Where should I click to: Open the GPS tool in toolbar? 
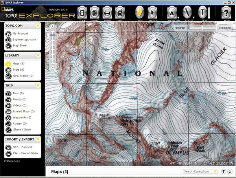[x=120, y=12]
